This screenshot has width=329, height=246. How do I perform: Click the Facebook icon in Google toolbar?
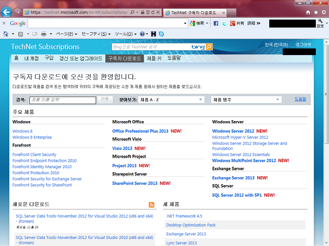(216, 23)
